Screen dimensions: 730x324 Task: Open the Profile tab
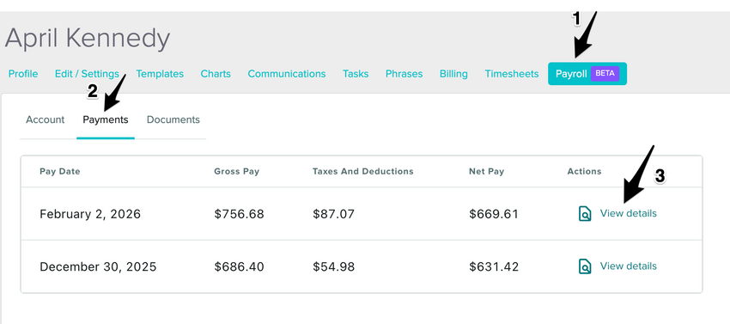tap(23, 74)
